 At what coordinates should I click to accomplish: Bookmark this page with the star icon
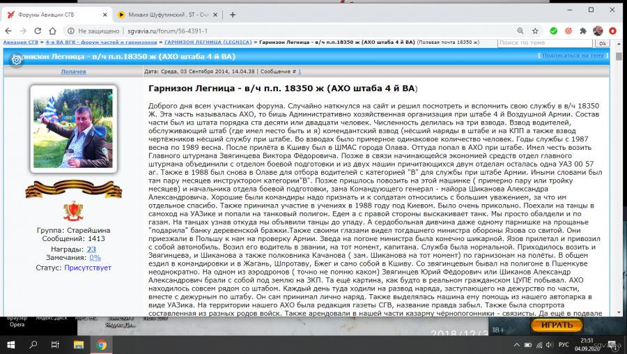535,31
